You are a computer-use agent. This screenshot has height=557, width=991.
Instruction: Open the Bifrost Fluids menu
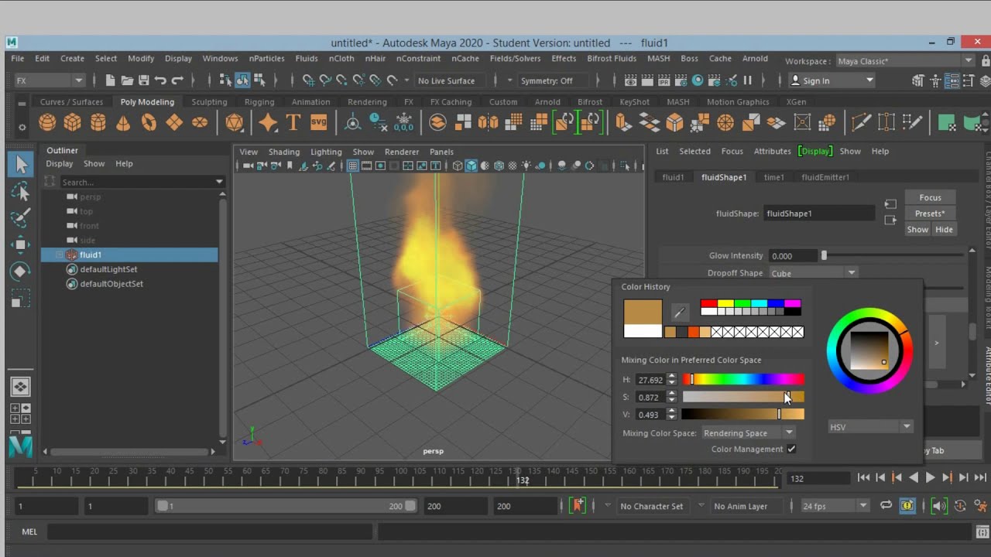[612, 58]
